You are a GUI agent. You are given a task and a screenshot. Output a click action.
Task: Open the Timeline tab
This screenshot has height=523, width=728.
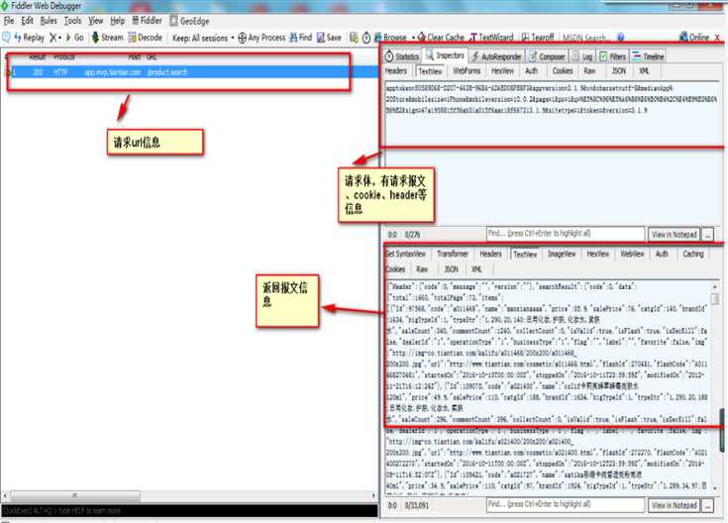648,56
